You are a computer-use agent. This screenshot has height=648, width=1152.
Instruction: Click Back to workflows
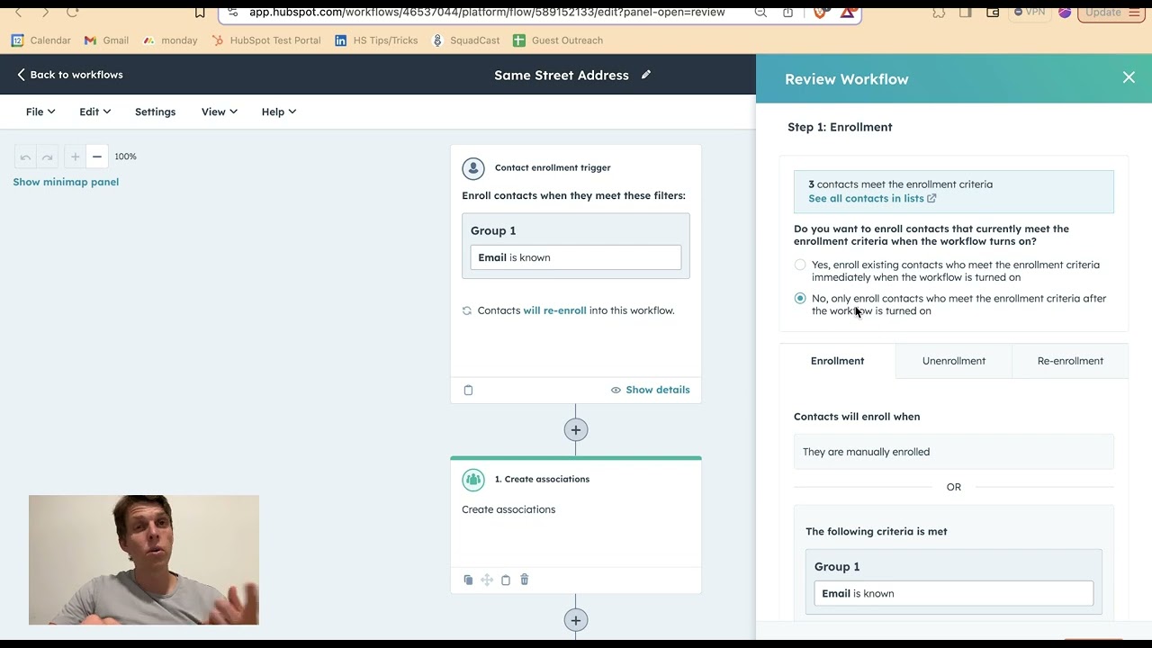click(69, 75)
